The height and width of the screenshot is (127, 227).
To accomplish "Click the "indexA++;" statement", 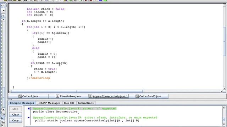I will pyautogui.click(x=45, y=39).
